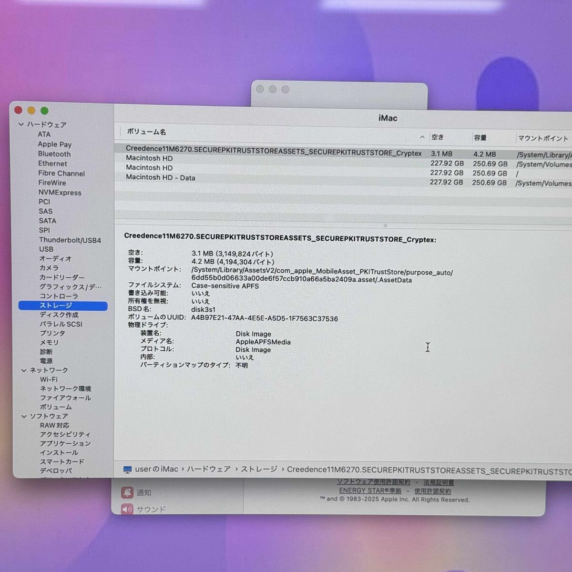Sort by 空き column header
This screenshot has height=572, width=572.
438,137
